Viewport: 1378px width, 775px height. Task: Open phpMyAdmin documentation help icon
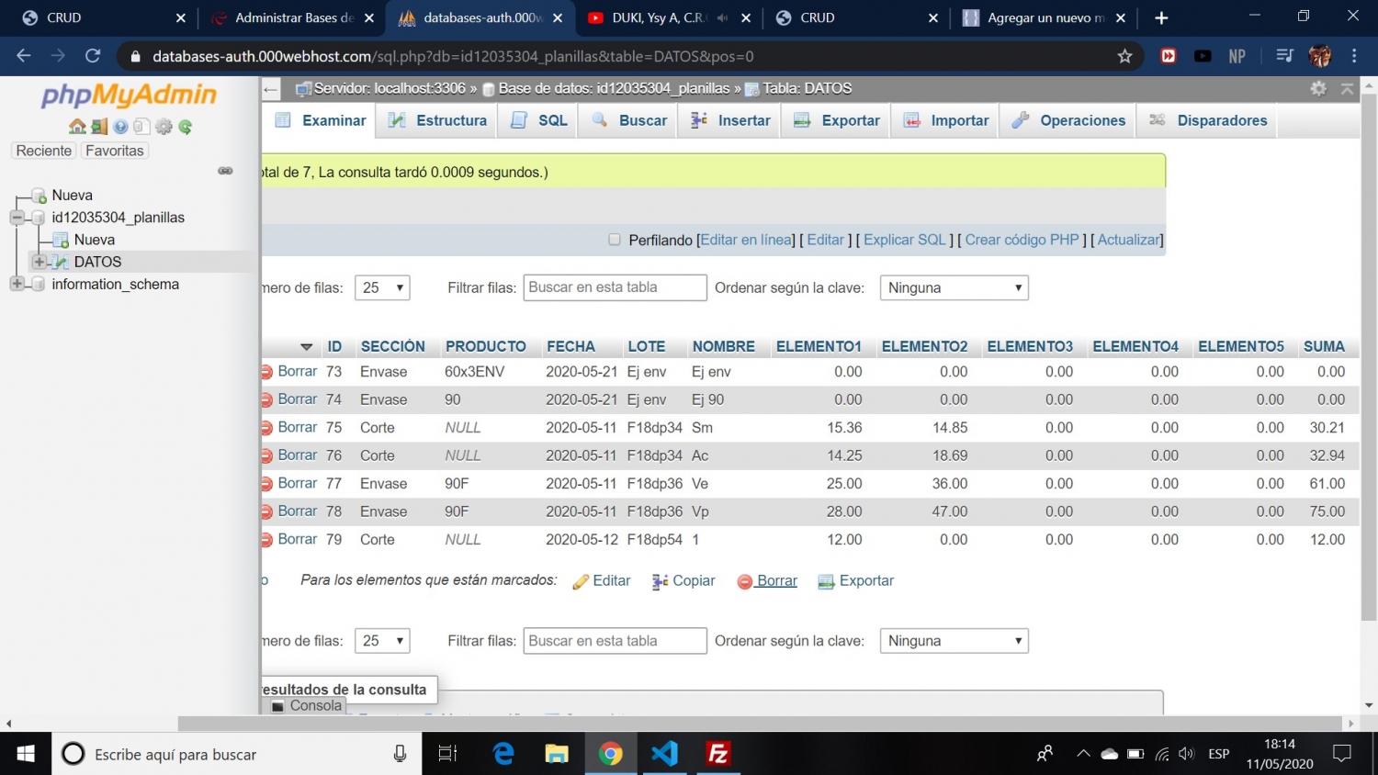pyautogui.click(x=120, y=127)
